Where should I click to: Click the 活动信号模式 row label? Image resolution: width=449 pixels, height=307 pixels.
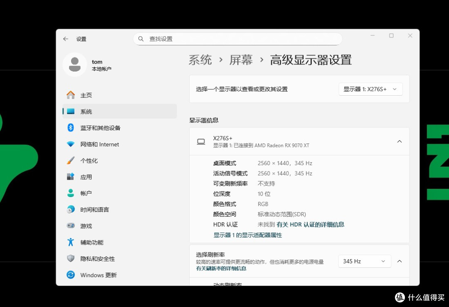click(230, 173)
